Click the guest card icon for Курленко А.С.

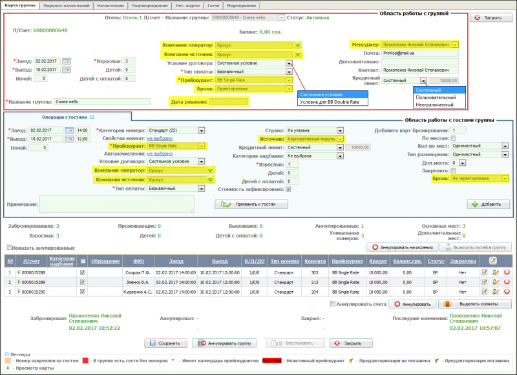click(496, 292)
